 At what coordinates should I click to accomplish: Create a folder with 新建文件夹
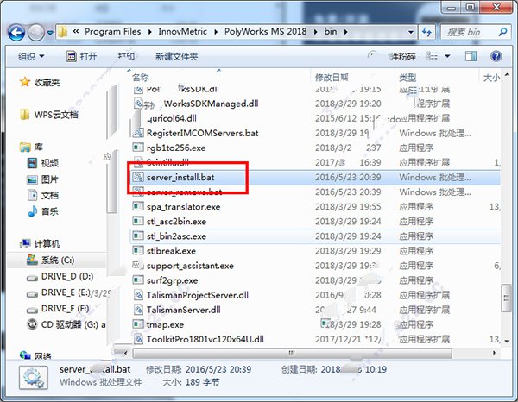[177, 56]
